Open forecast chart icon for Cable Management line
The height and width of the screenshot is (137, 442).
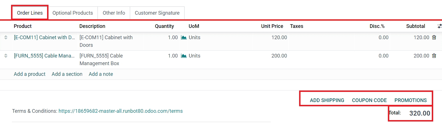pos(184,56)
